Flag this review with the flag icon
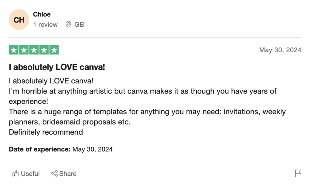 [298, 173]
